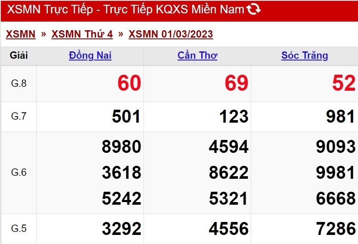Click the G.5 row label
This screenshot has width=358, height=244.
tap(19, 228)
